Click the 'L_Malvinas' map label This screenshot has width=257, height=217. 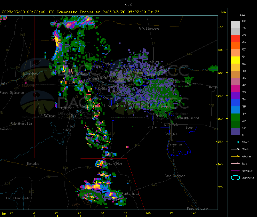(x=113, y=106)
